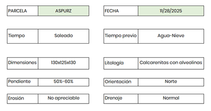Click the Tiempo label cell
Image resolution: width=211 pixels, height=111 pixels.
[x=23, y=36]
